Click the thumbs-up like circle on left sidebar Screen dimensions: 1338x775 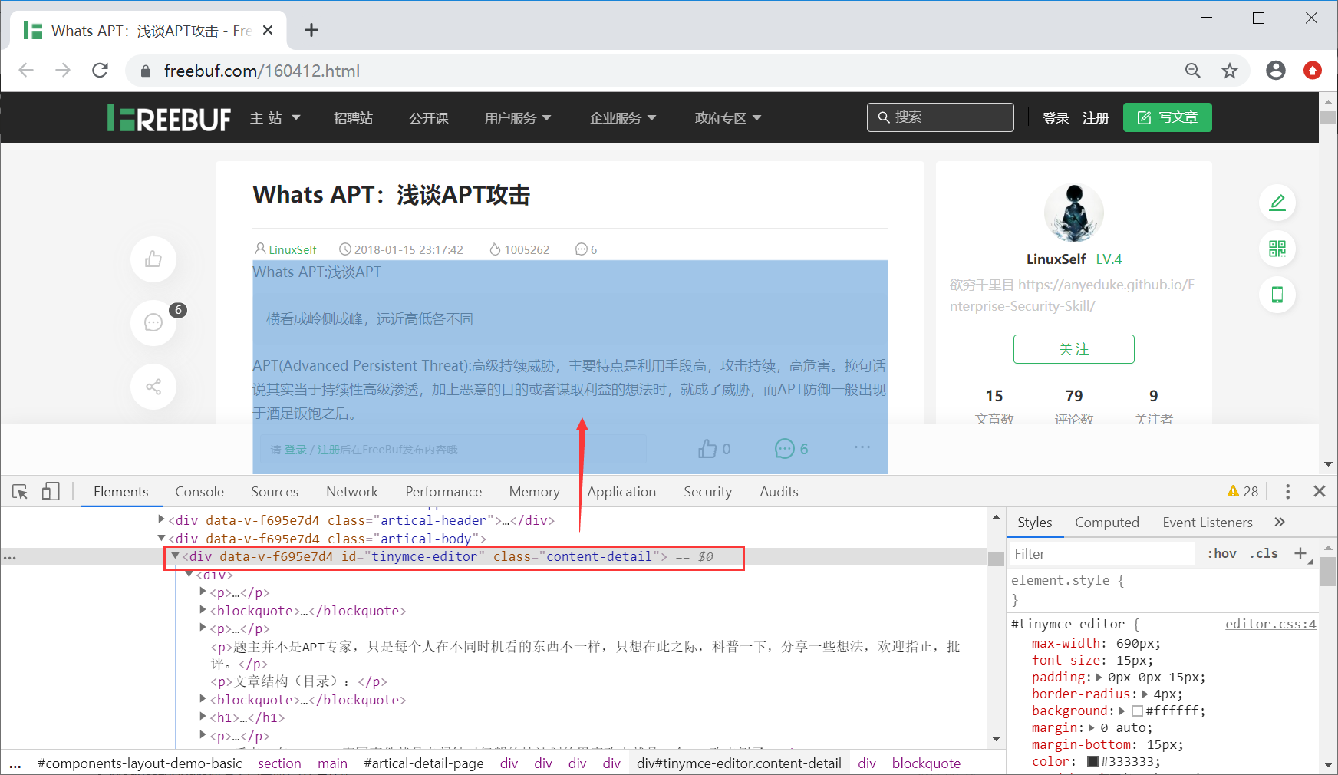tap(153, 259)
